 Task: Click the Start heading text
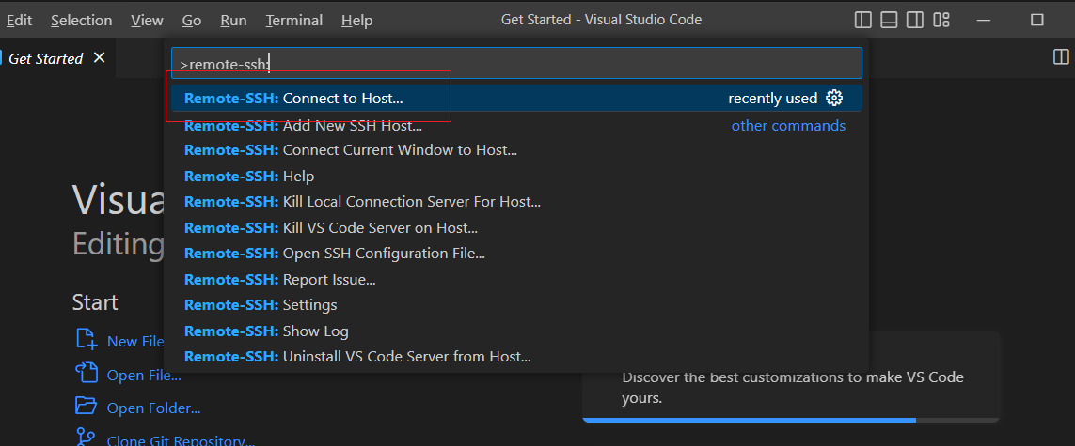click(x=95, y=302)
